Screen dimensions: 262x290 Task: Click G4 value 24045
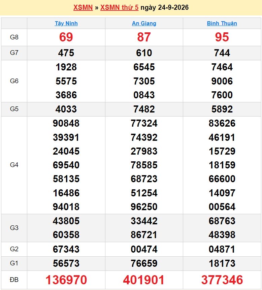pyautogui.click(x=66, y=151)
